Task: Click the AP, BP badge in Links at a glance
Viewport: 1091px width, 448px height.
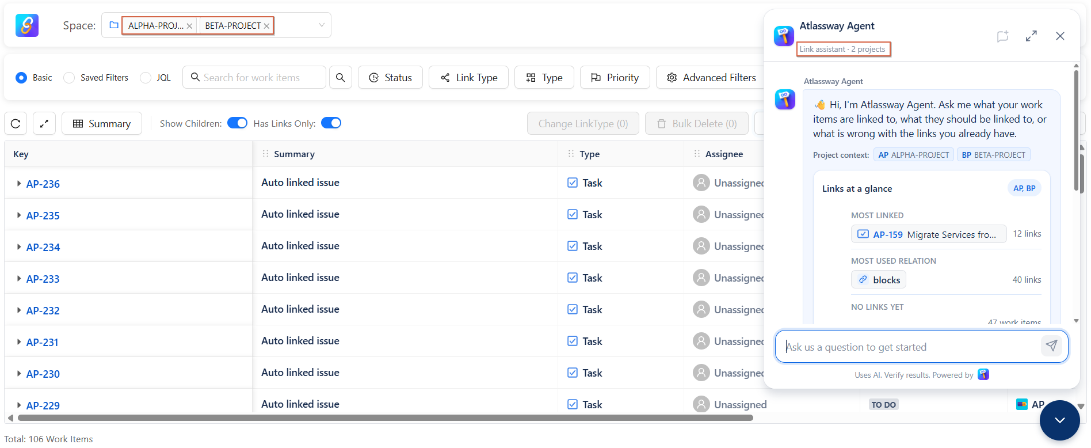Action: (1024, 188)
